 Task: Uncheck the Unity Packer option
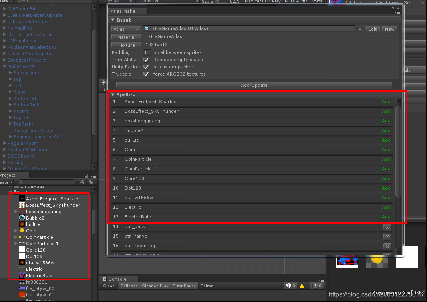tap(146, 67)
